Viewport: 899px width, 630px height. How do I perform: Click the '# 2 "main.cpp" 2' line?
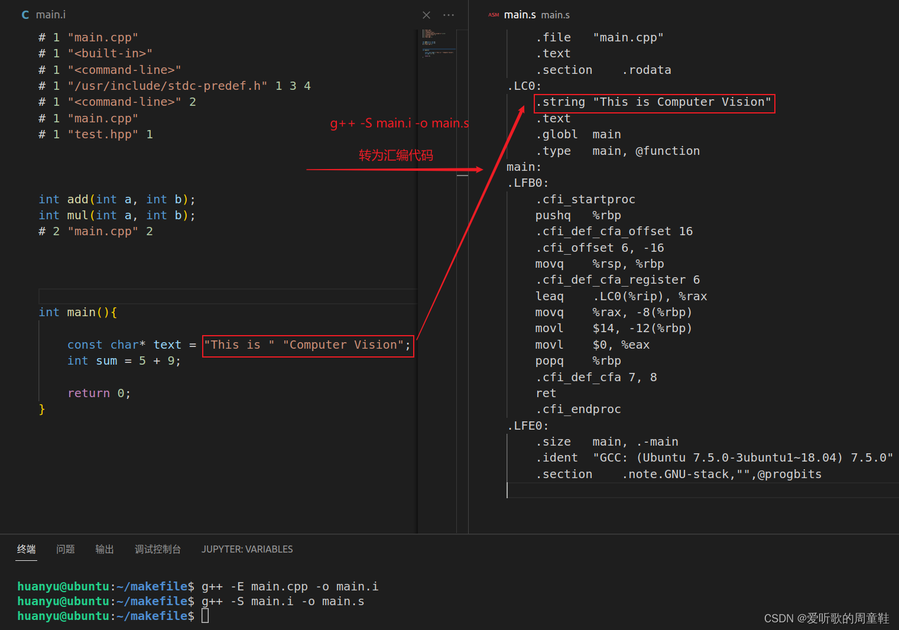(x=96, y=231)
